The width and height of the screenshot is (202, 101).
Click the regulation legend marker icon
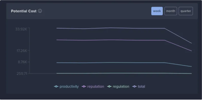(109, 86)
